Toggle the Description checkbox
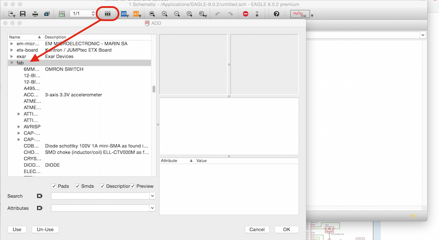The width and height of the screenshot is (439, 240). click(102, 186)
